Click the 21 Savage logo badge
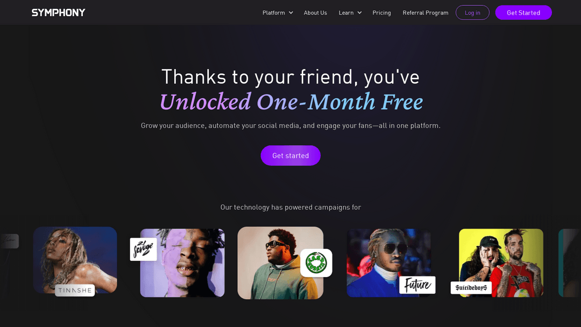Viewport: 581px width, 327px height. [143, 249]
